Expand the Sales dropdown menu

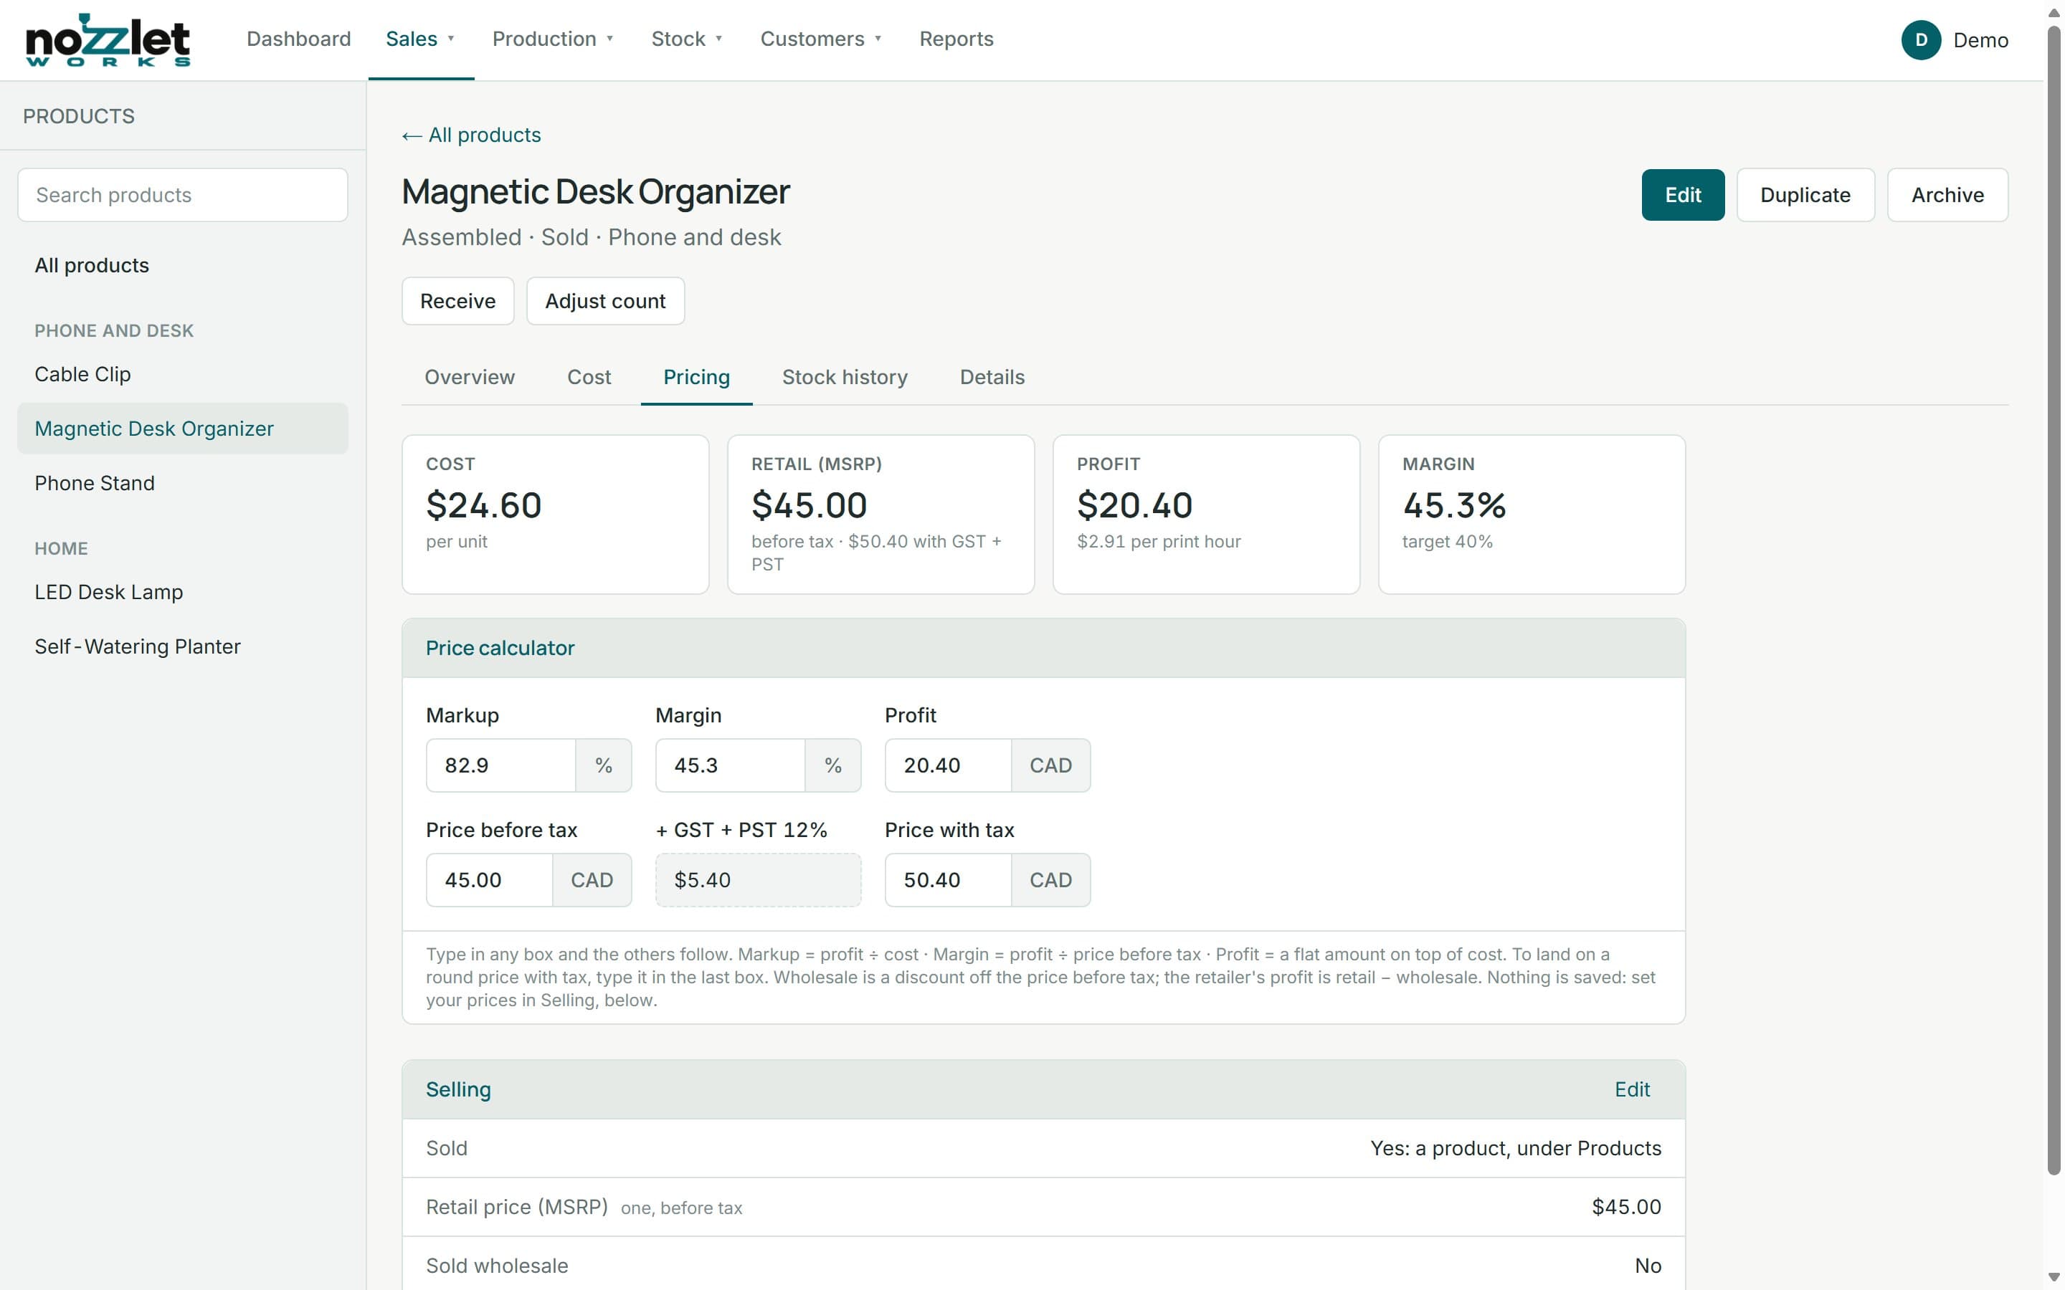pos(421,39)
